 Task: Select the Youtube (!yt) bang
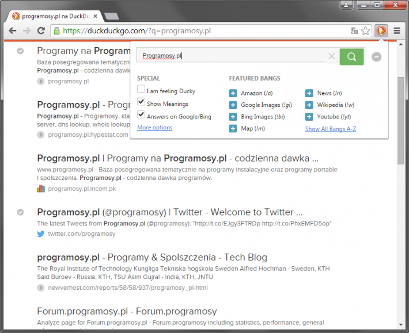[334, 117]
